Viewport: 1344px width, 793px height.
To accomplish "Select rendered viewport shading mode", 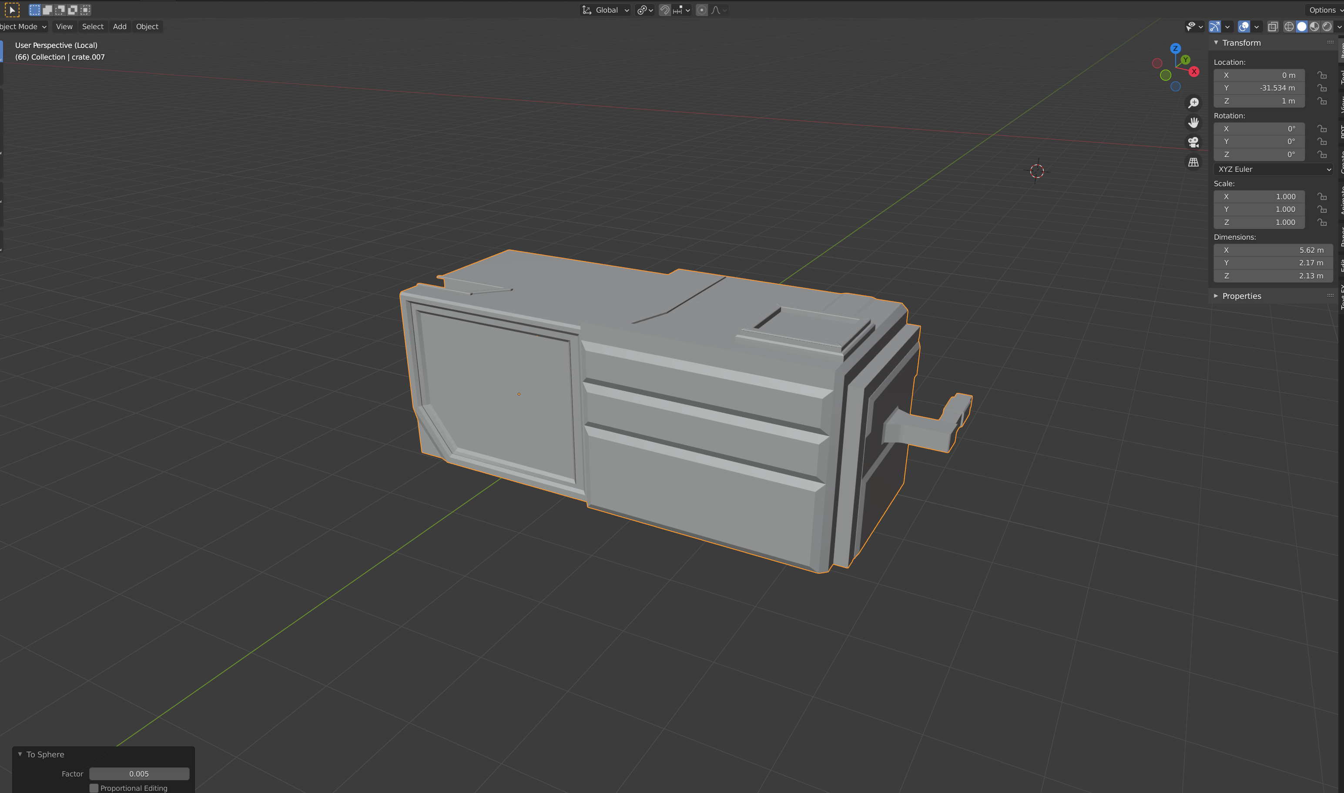I will tap(1327, 27).
